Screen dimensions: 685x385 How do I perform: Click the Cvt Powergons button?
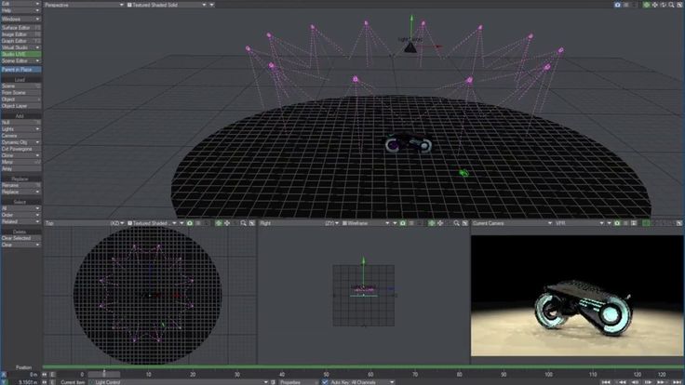coord(20,149)
